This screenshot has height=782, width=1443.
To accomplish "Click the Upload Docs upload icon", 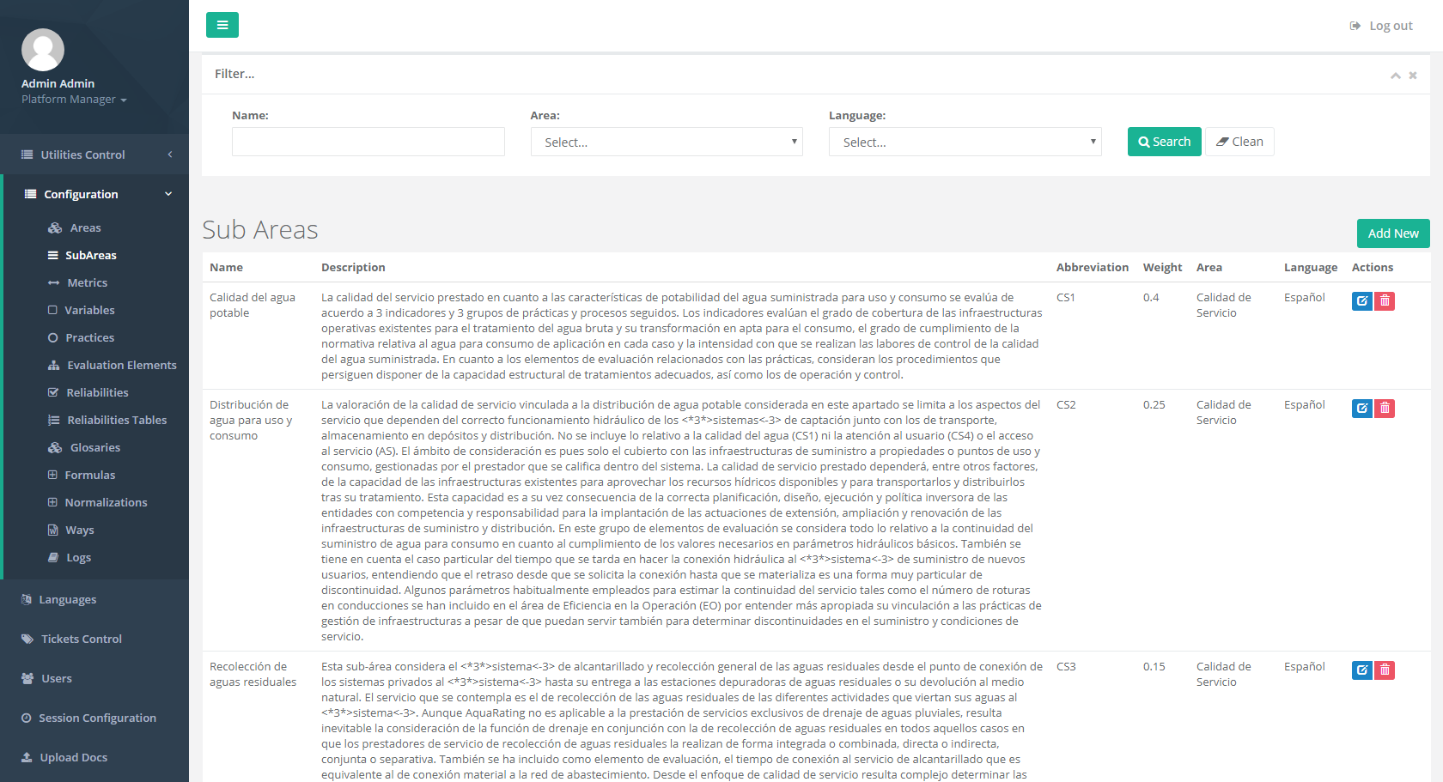I will (x=27, y=757).
